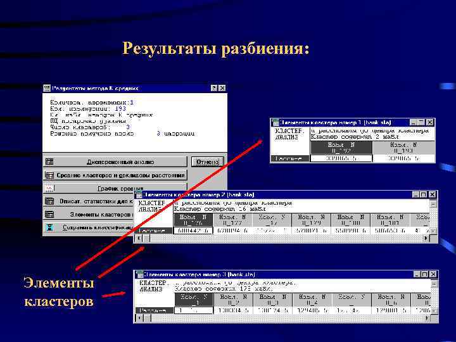The image size is (456, 342).
Task: Open Средние кластеров и евклидовы расстояния
Action: (x=115, y=175)
